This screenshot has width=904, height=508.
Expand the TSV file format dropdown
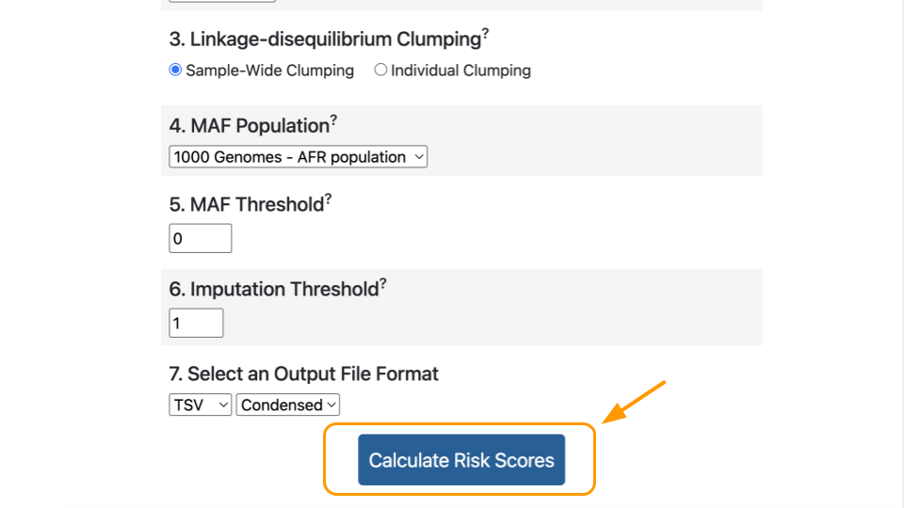(x=200, y=405)
